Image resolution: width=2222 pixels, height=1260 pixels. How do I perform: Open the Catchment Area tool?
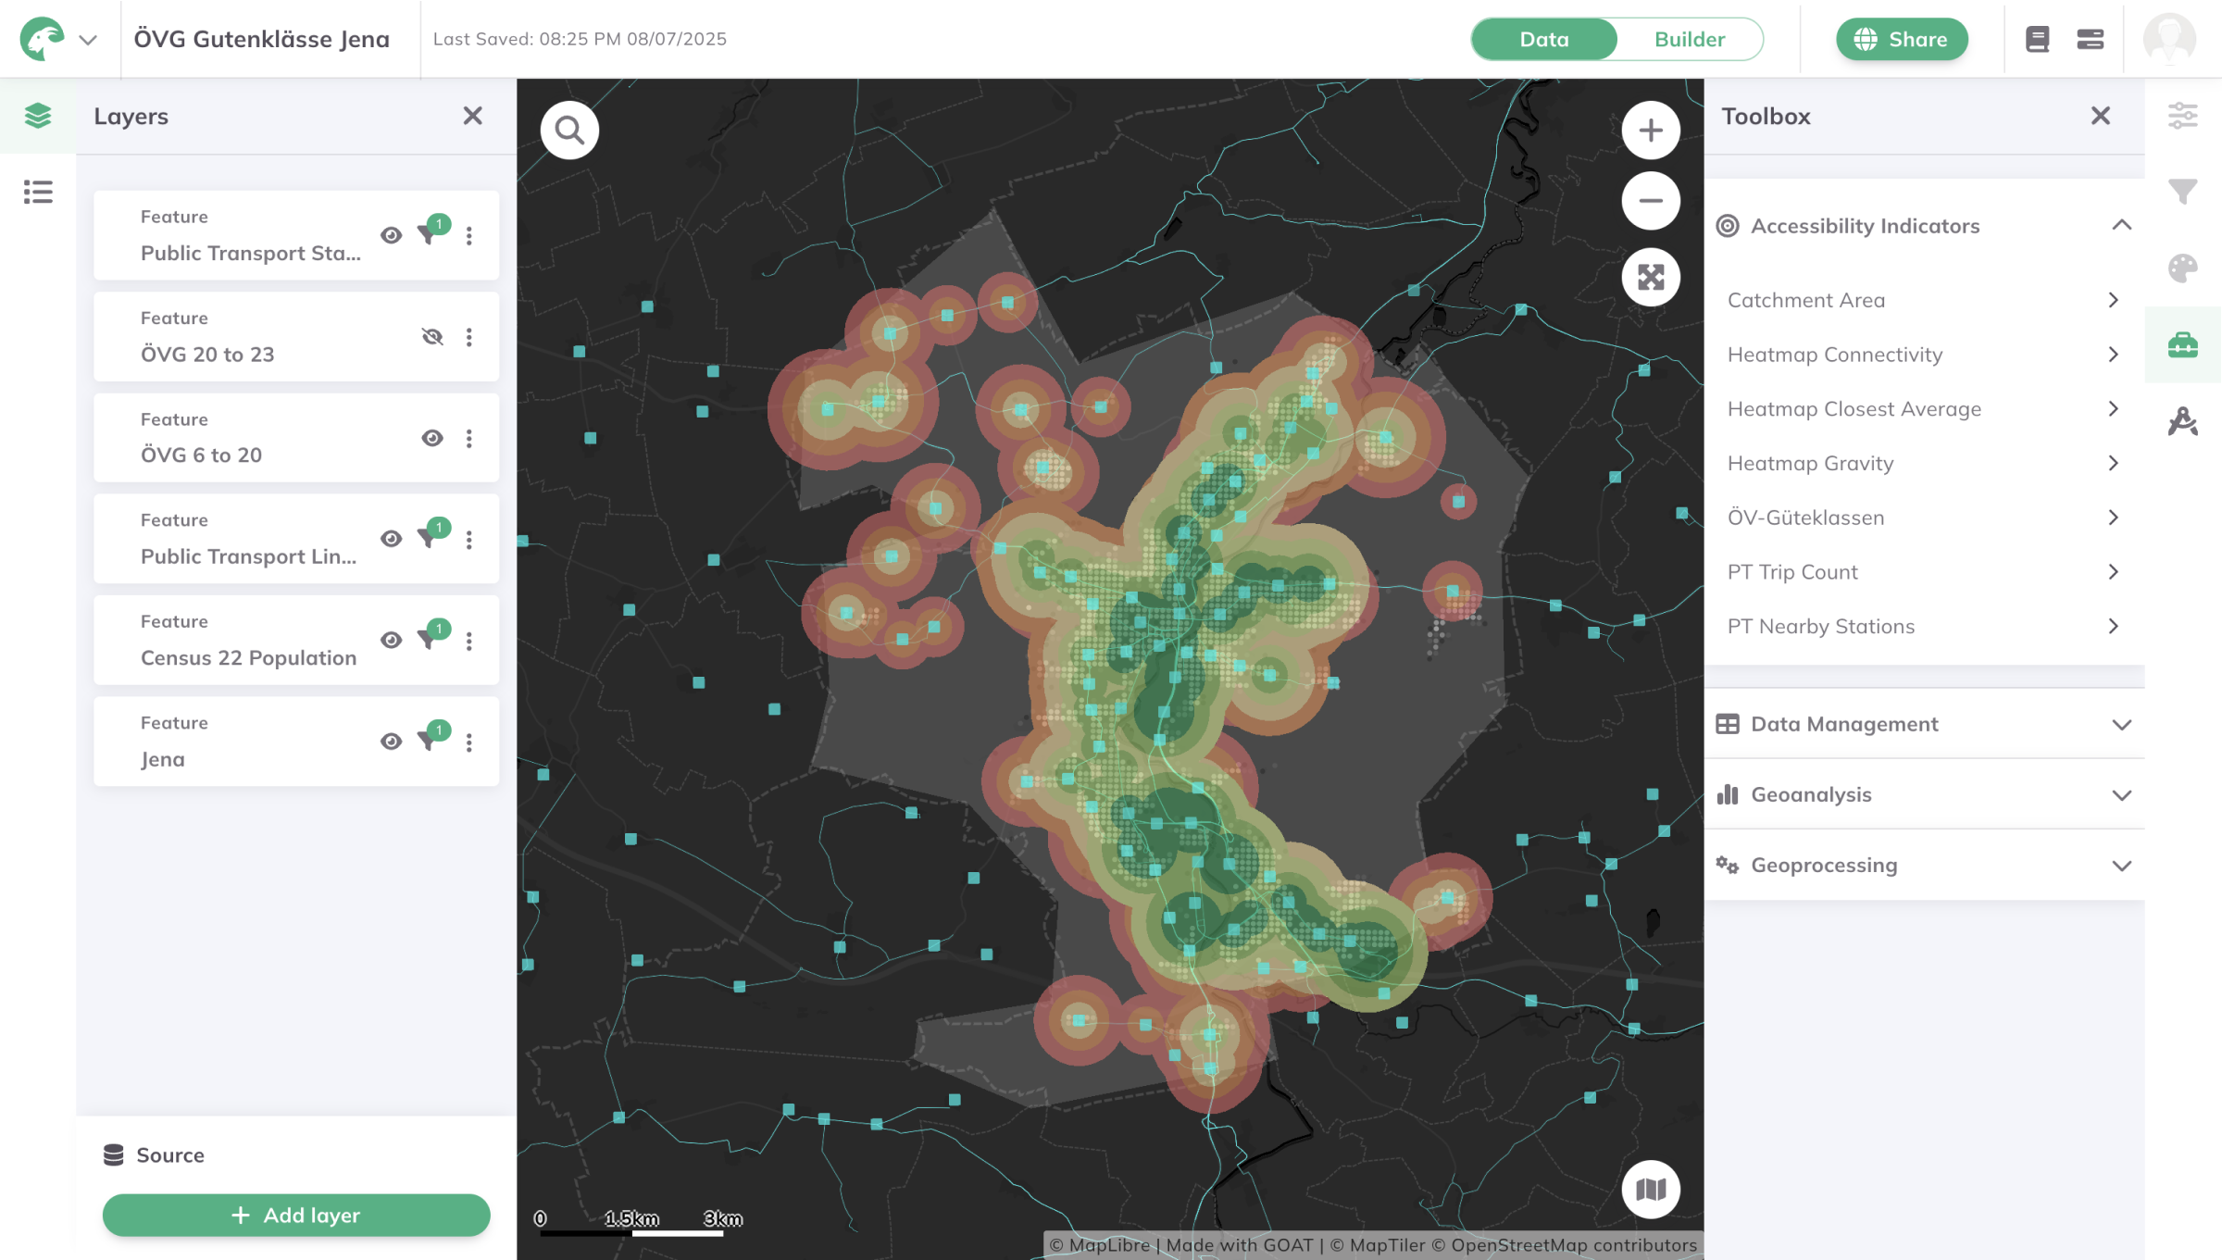pos(1924,300)
